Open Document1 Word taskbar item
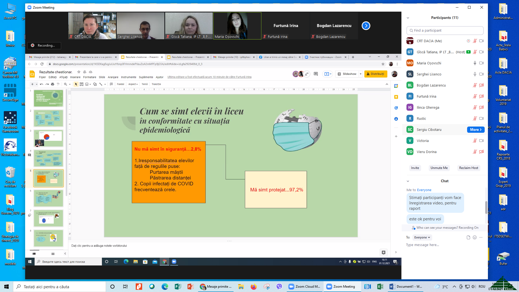The width and height of the screenshot is (519, 292). (406, 287)
